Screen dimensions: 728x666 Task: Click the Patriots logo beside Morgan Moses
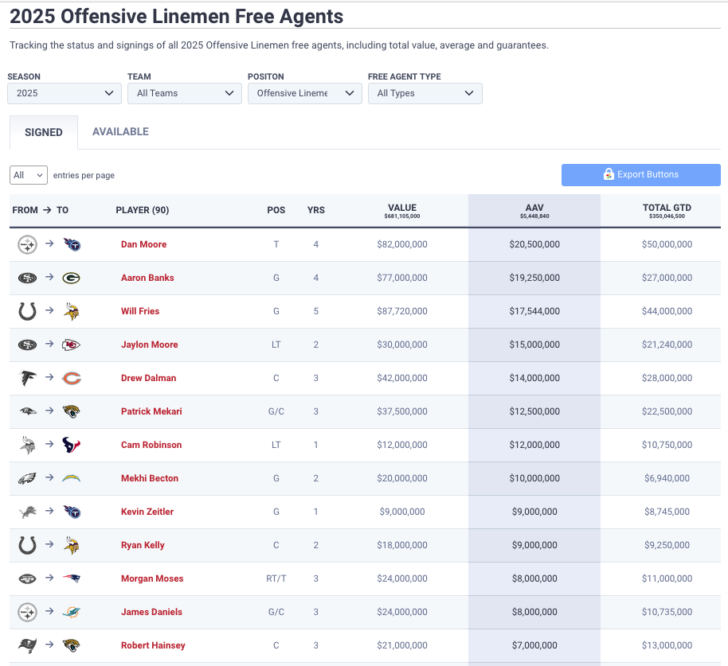tap(72, 578)
